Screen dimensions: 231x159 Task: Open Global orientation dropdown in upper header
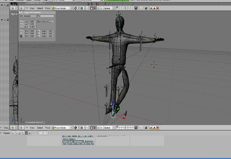(109, 8)
